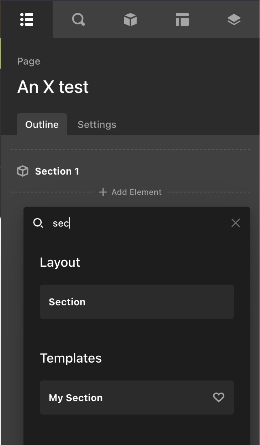
Task: Choose the Section layout element
Action: [x=136, y=302]
